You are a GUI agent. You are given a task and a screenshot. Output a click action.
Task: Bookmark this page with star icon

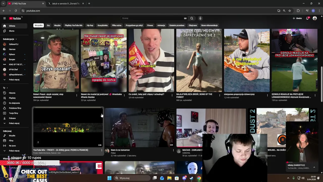pyautogui.click(x=290, y=11)
